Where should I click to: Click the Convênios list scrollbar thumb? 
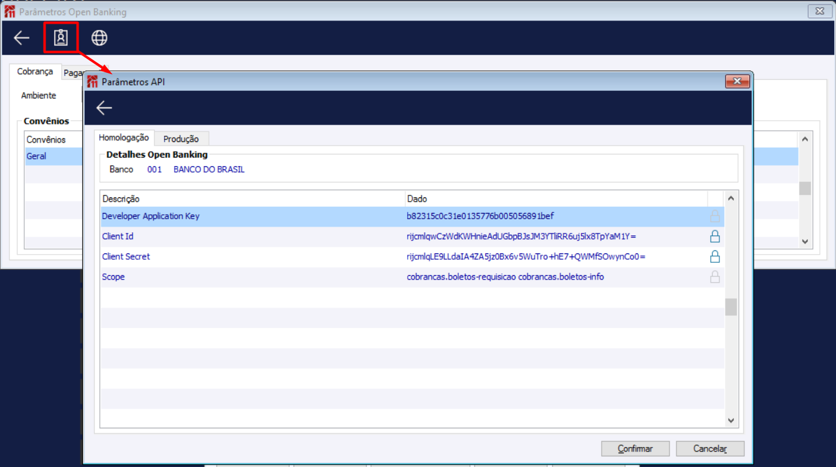(x=805, y=188)
